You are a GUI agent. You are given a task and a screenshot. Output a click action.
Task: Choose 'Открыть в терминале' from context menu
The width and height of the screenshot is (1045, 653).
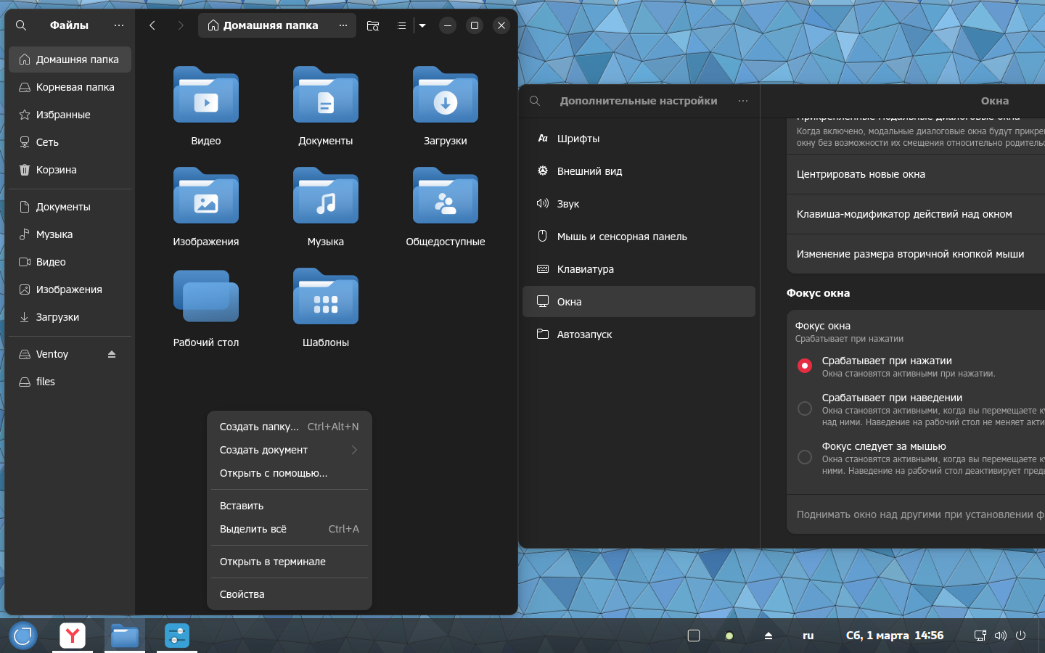tap(273, 562)
